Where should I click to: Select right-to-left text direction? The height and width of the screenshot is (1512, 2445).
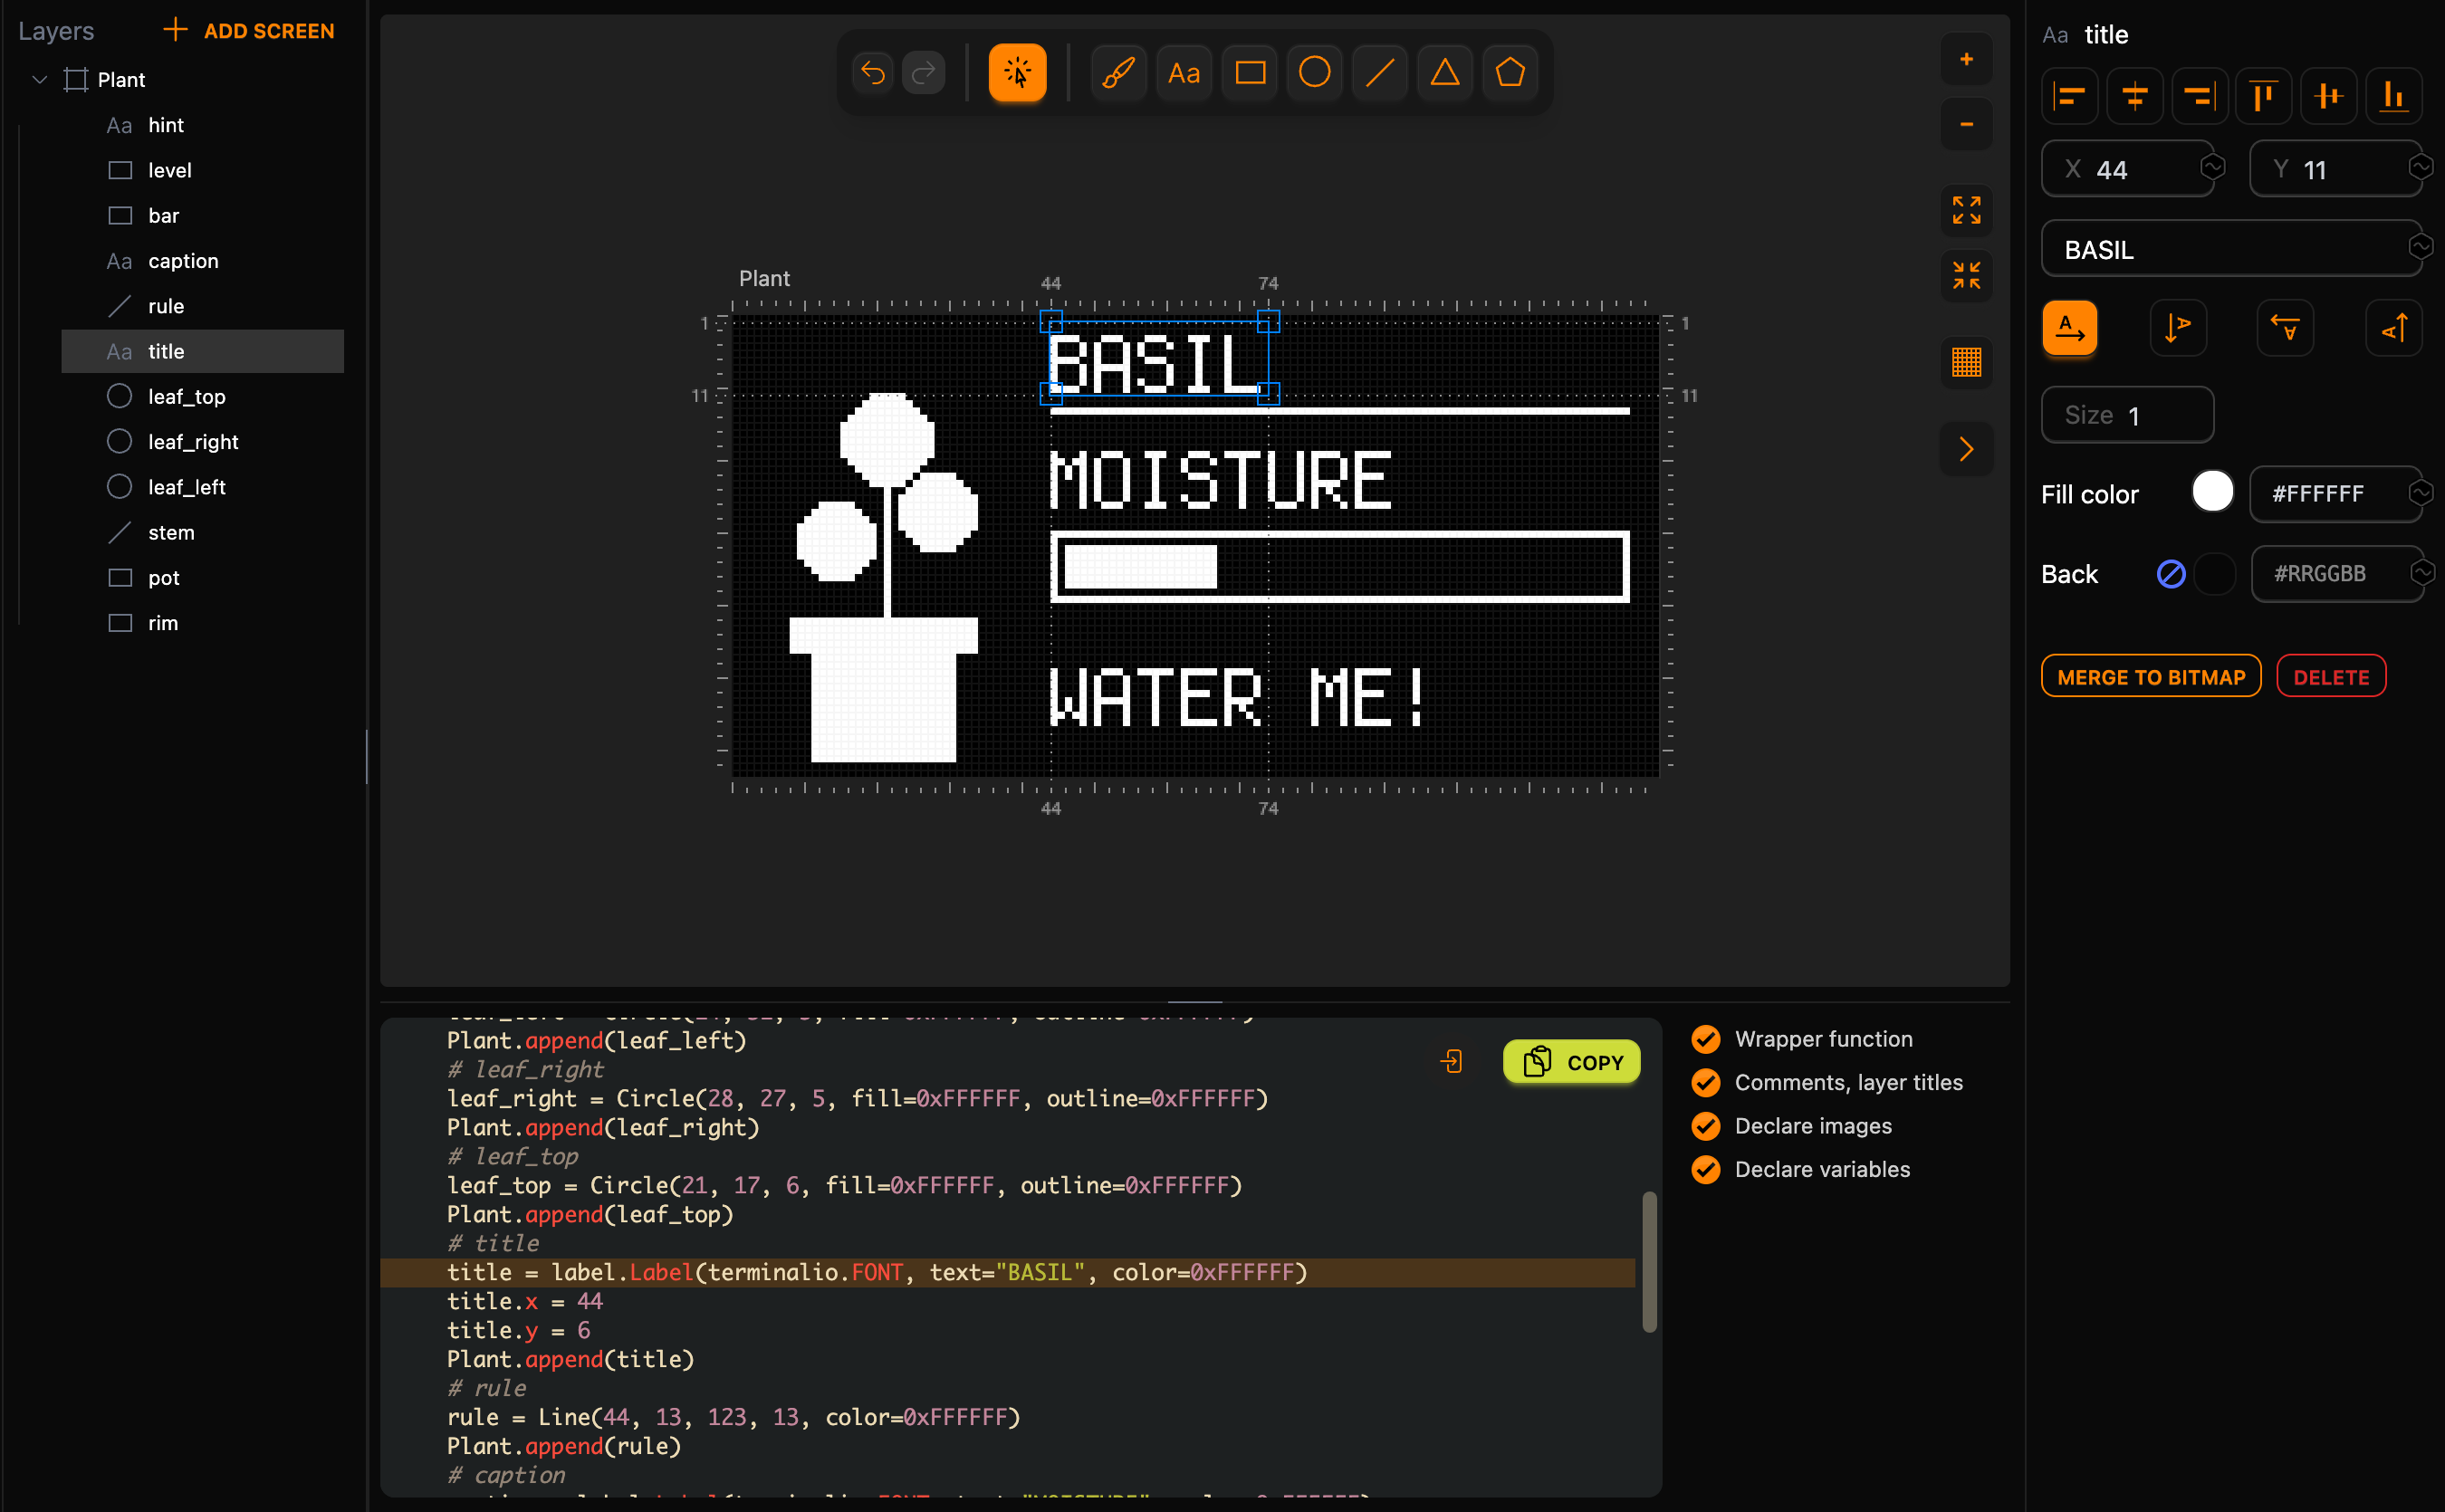pyautogui.click(x=2285, y=328)
